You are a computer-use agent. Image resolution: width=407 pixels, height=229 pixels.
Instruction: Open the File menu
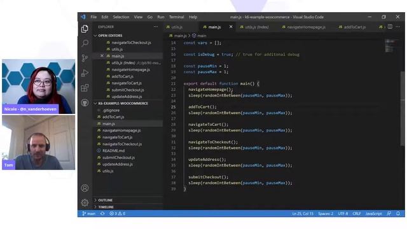[x=93, y=17]
